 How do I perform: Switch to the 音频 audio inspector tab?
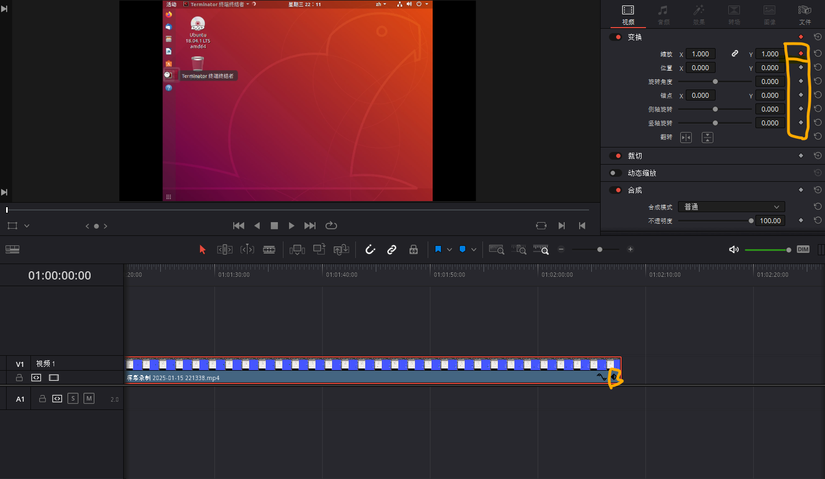[x=664, y=15]
